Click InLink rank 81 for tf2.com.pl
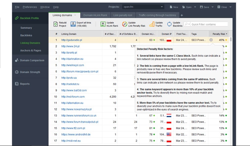 pos(151,128)
